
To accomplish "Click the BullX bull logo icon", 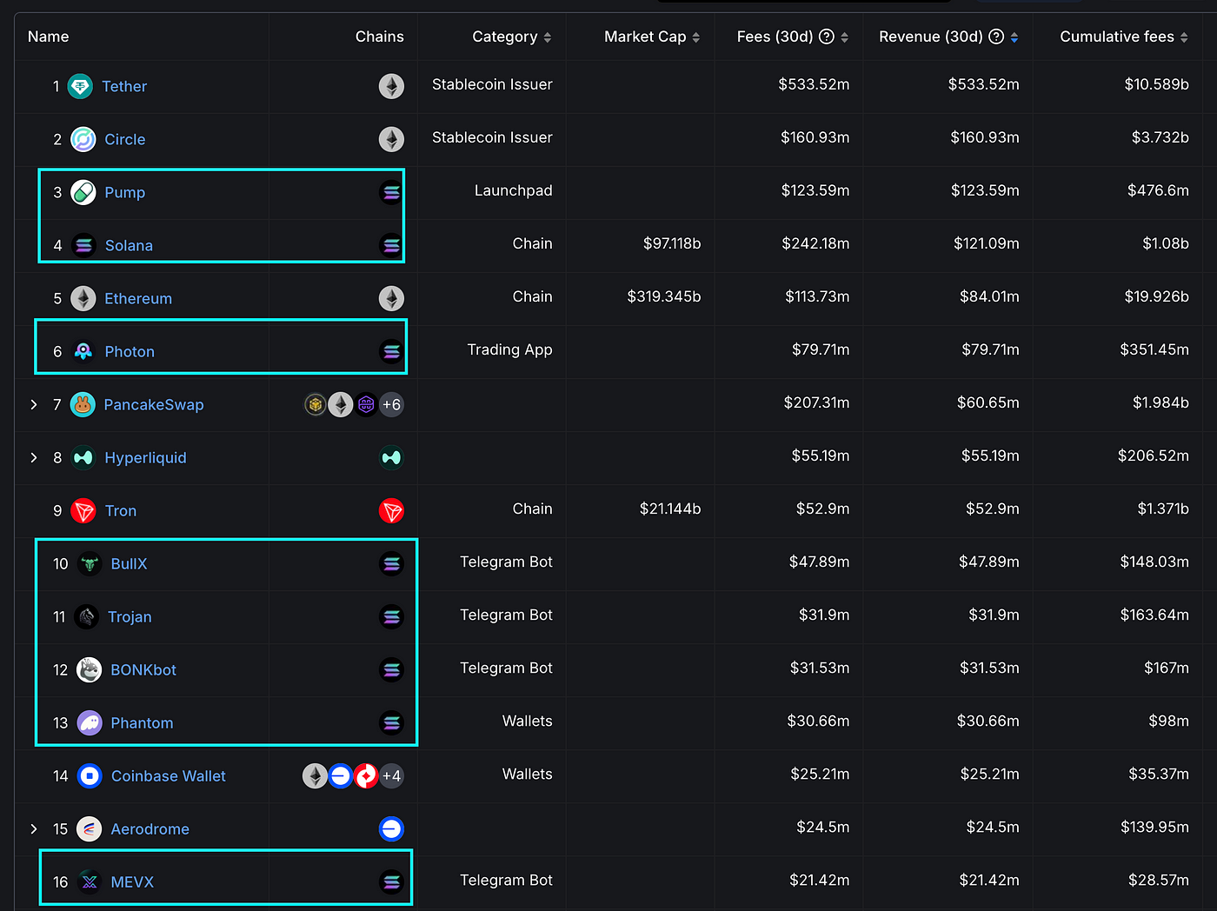I will (90, 563).
